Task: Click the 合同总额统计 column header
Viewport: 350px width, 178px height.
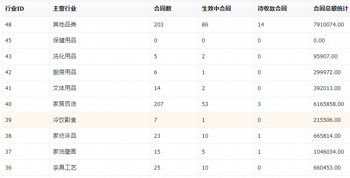Action: [x=331, y=9]
